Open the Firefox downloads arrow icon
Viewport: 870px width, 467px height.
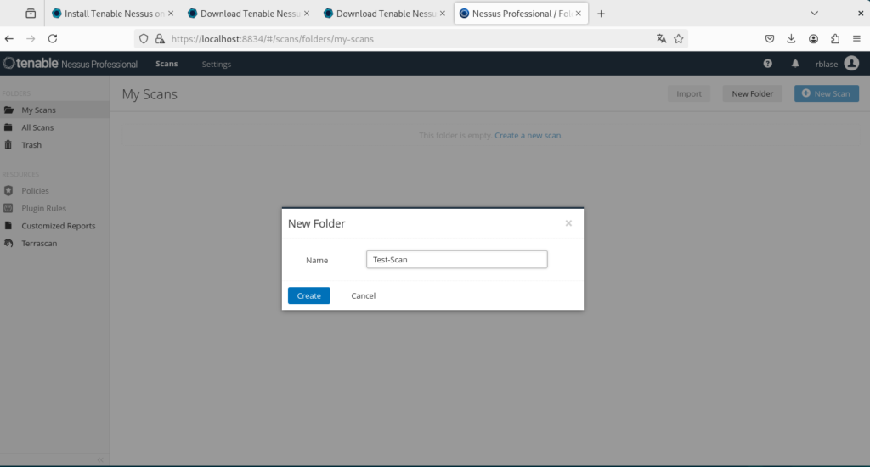click(x=791, y=39)
